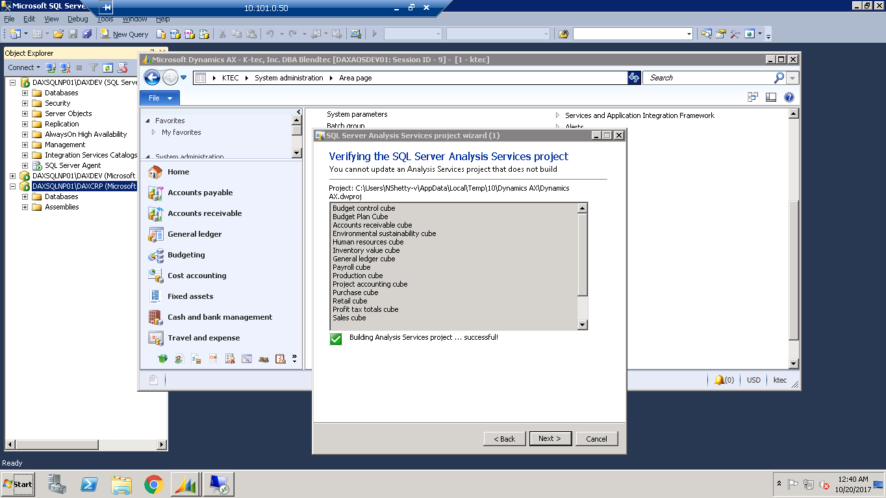This screenshot has width=886, height=498.
Task: Click the refresh icon beside the AX address bar
Action: pyautogui.click(x=634, y=78)
